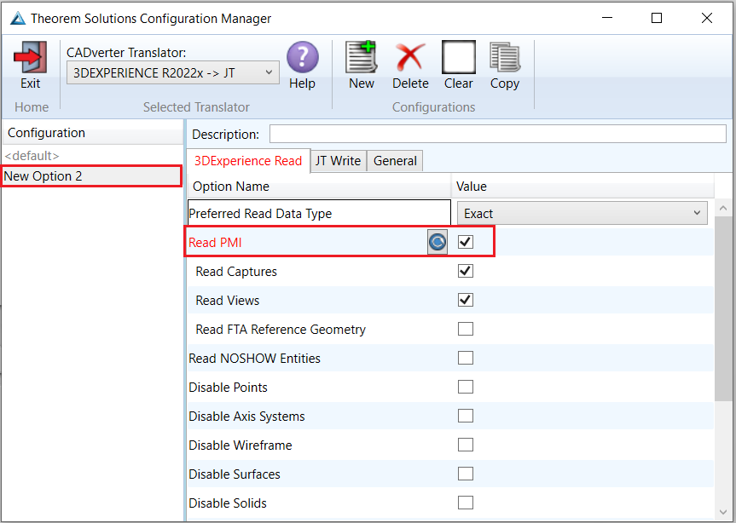Click the scrollbar down arrow

click(723, 512)
